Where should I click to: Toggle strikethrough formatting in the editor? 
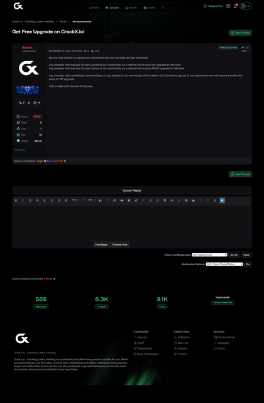(37, 200)
